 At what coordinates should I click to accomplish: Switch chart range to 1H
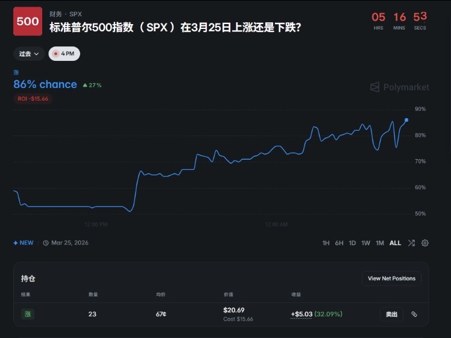[326, 243]
